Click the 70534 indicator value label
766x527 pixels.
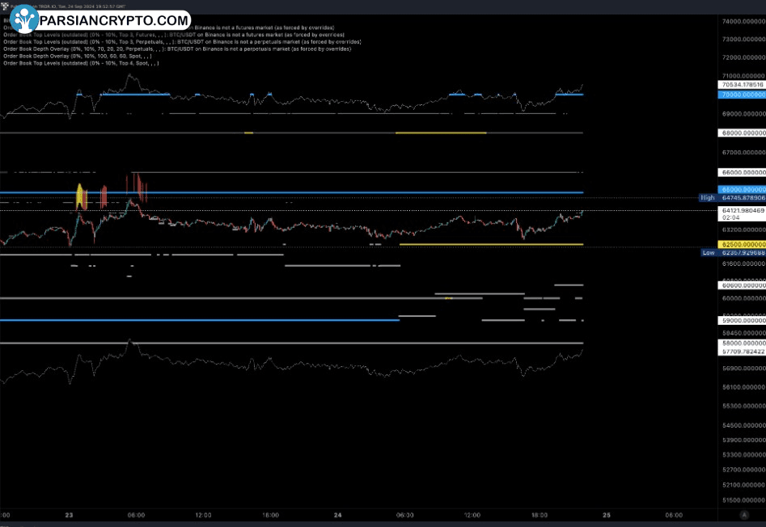[x=742, y=84]
